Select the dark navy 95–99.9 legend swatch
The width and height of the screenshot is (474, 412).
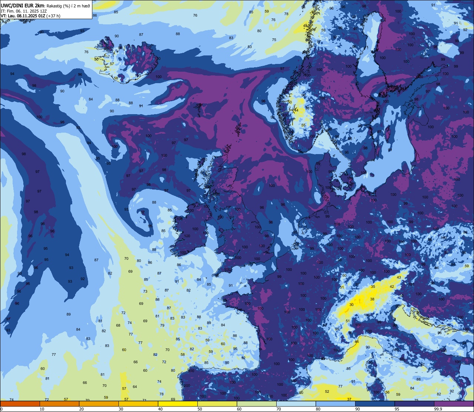click(414, 404)
